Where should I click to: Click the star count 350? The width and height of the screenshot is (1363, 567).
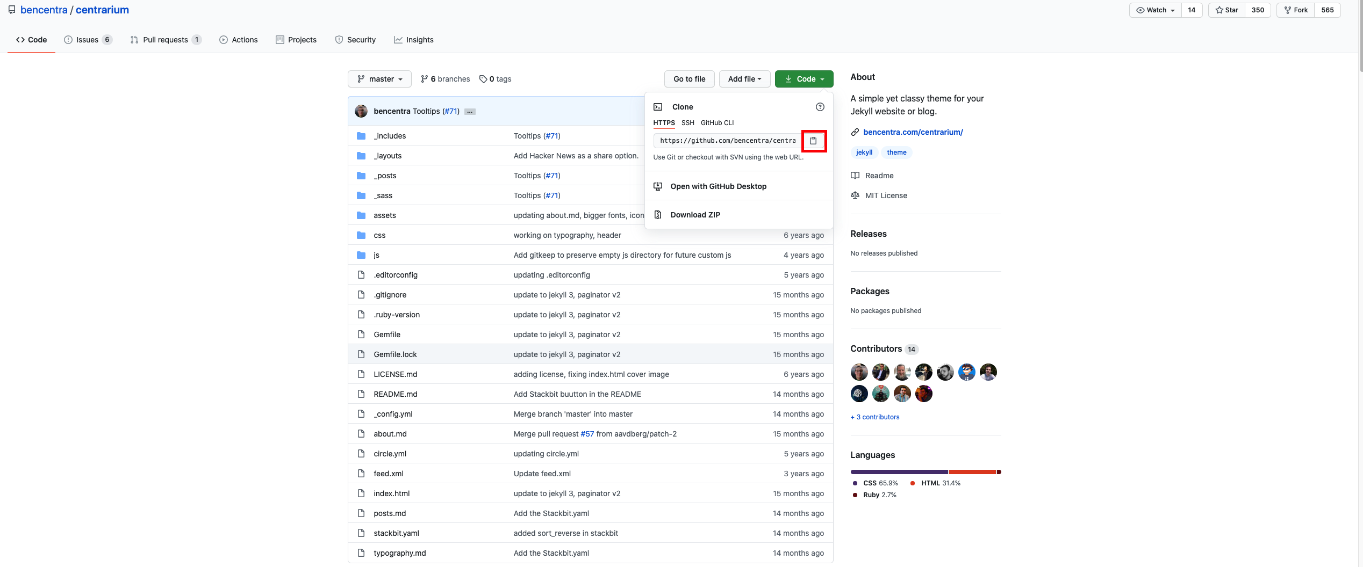click(x=1258, y=10)
